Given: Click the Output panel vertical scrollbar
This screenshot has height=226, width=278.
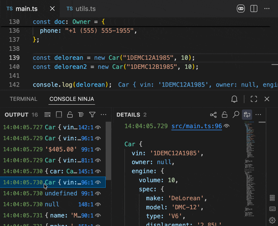Looking at the screenshot, I should 108,151.
